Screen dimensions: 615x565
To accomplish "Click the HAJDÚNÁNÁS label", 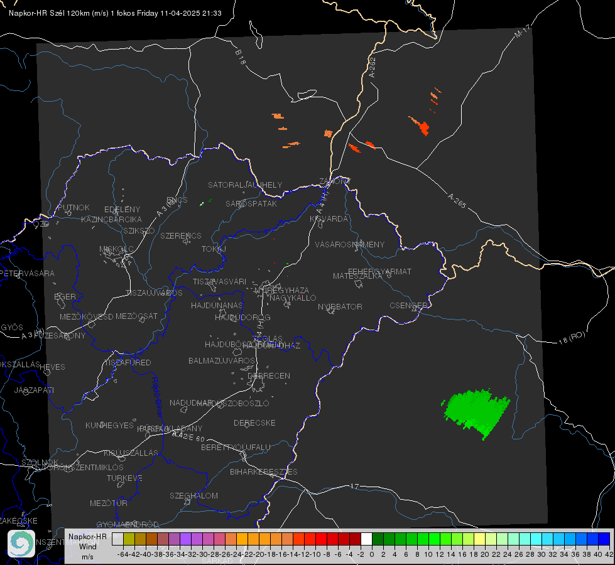I will point(217,305).
